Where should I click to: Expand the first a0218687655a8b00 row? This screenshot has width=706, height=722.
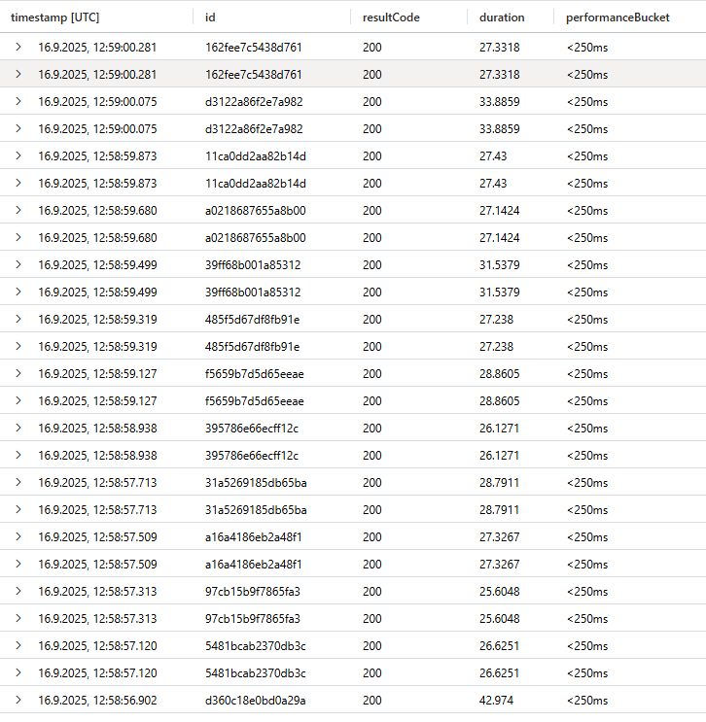click(18, 210)
